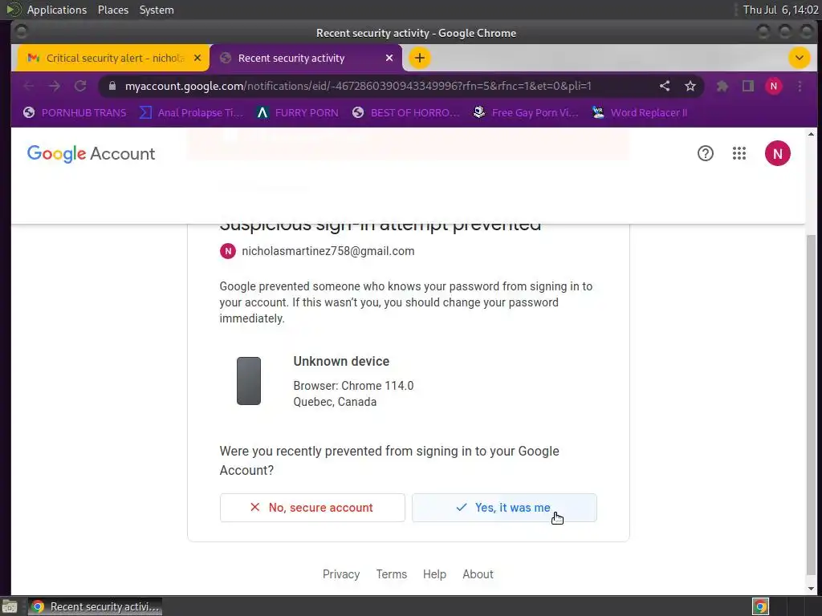Expand the tab search dropdown arrow
Viewport: 822px width, 616px height.
click(x=800, y=58)
